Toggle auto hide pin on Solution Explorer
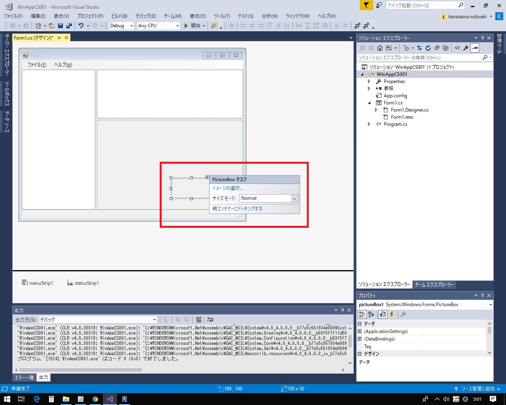The width and height of the screenshot is (506, 405). (482, 38)
